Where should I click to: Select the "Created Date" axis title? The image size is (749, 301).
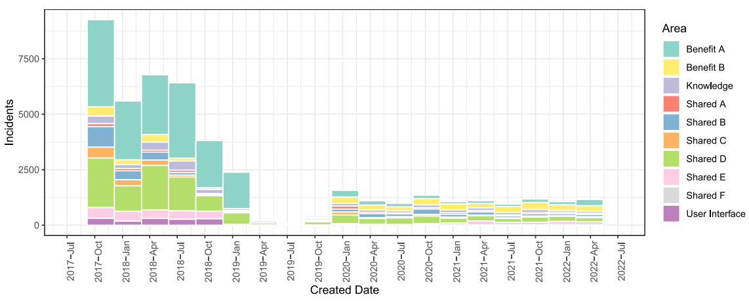click(344, 290)
